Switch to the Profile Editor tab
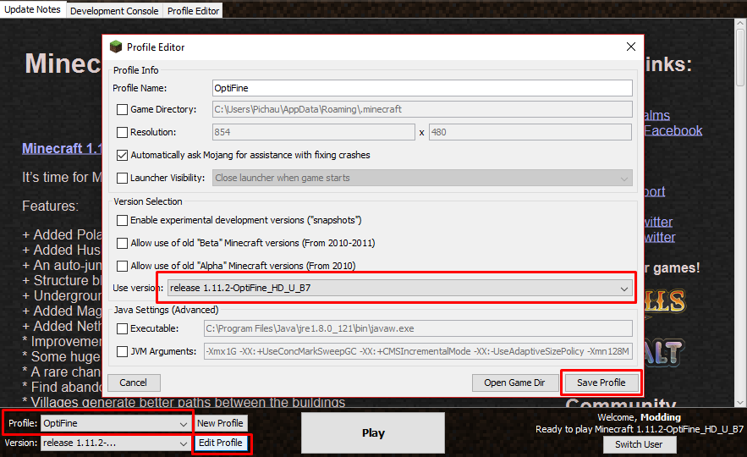This screenshot has height=457, width=747. tap(193, 10)
